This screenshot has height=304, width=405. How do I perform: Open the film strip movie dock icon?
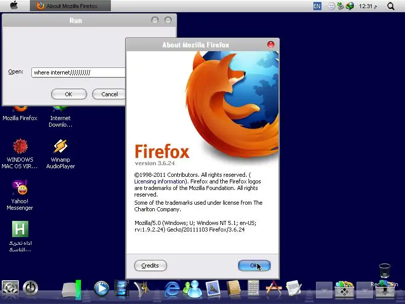121,288
